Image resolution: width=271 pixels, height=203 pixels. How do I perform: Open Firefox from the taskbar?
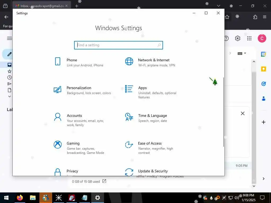pyautogui.click(x=20, y=198)
